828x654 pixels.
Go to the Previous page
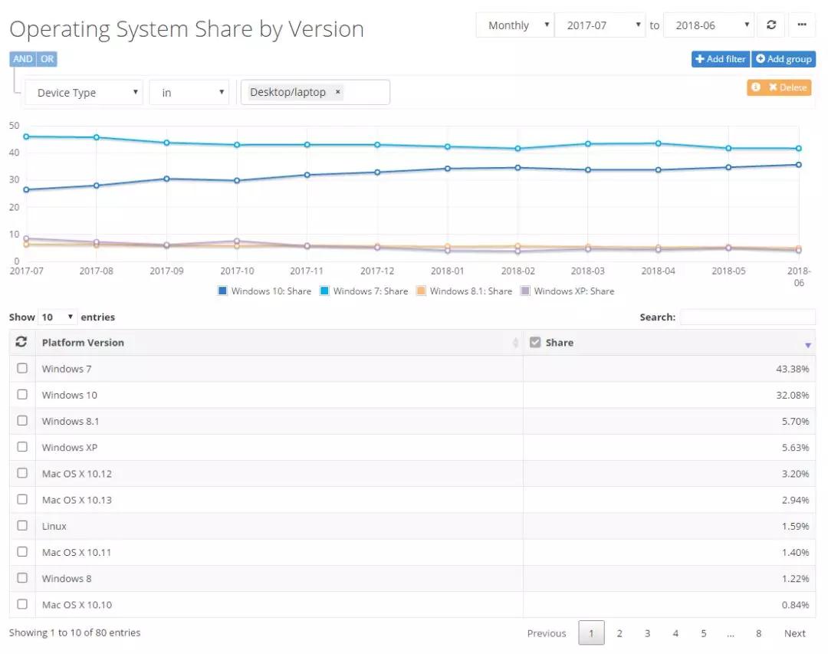[547, 633]
